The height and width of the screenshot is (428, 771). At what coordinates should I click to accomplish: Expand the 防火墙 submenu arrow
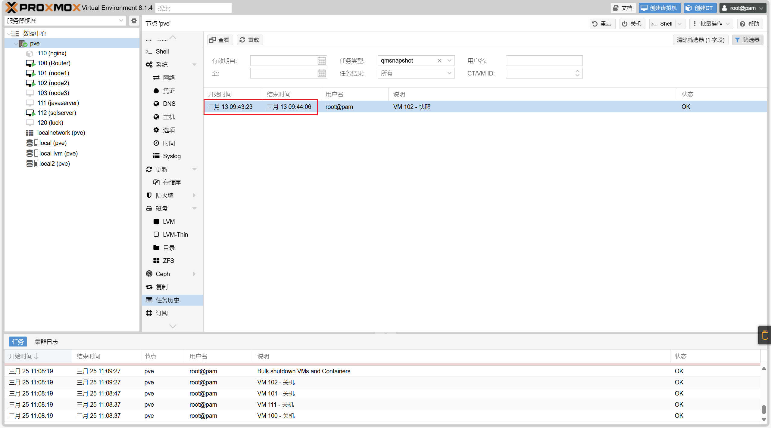194,196
